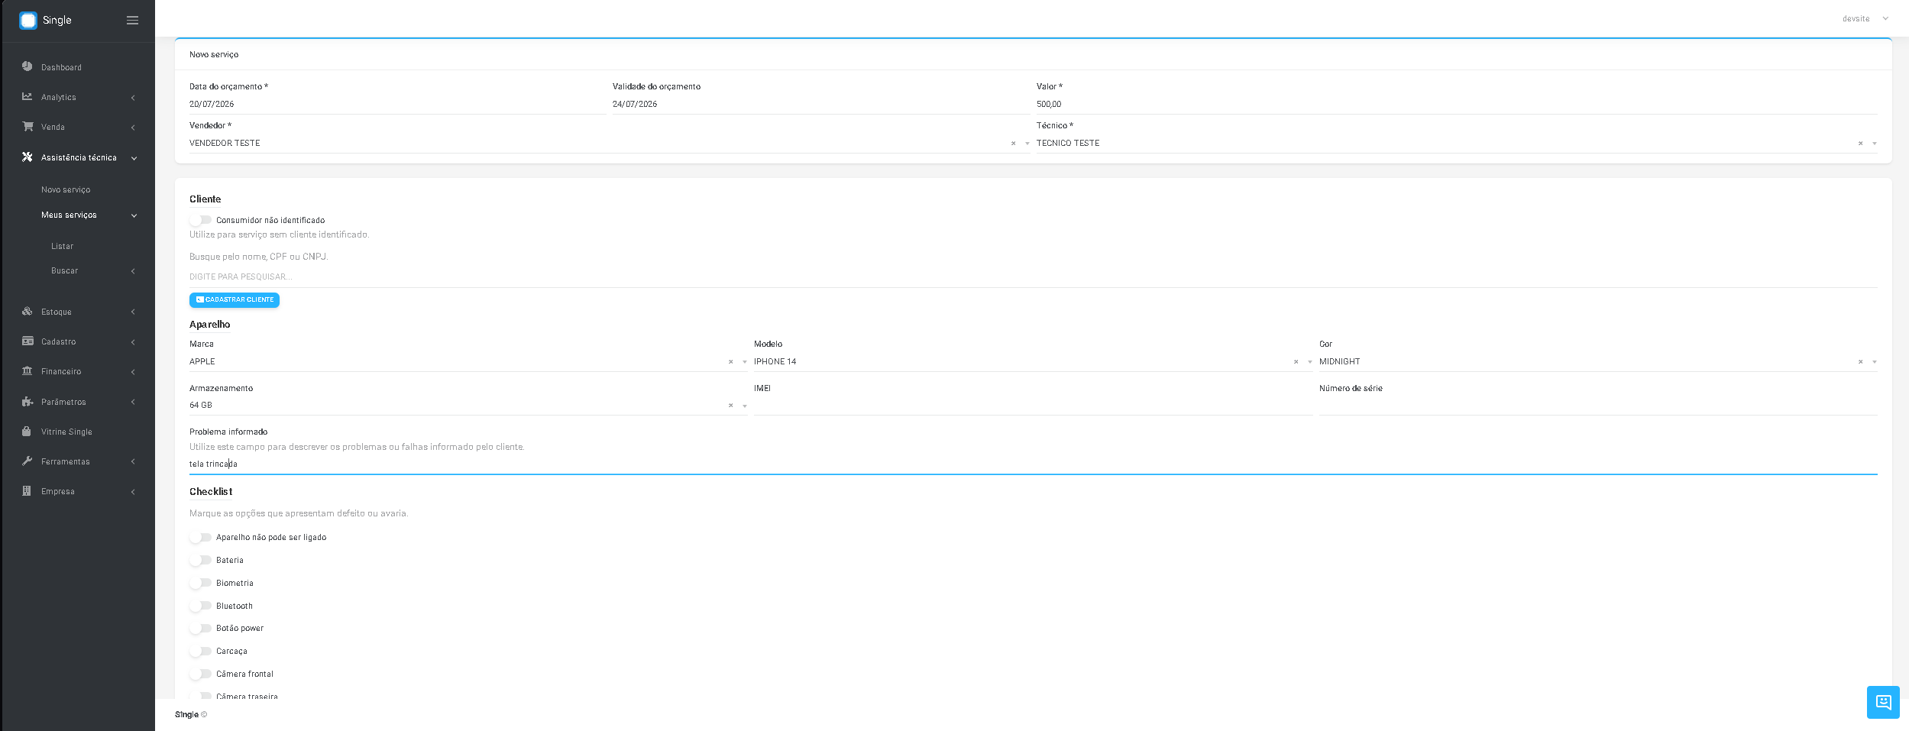Click the hamburger menu icon beside Single
The width and height of the screenshot is (1909, 731).
click(x=132, y=21)
